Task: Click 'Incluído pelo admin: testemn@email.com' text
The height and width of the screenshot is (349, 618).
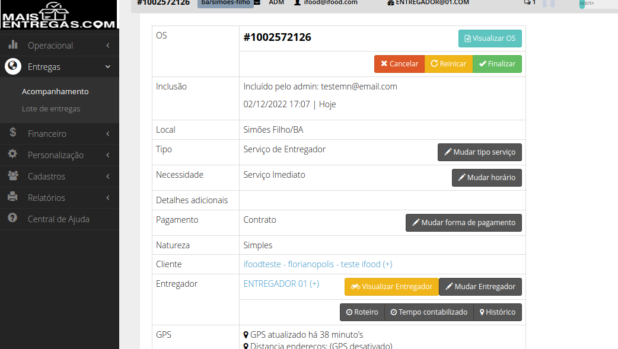Action: coord(320,87)
